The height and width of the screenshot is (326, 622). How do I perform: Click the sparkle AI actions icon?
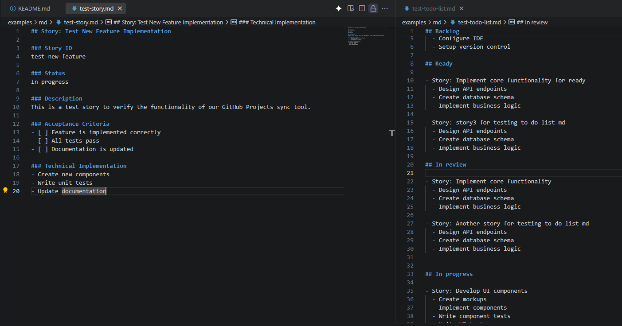[x=339, y=8]
